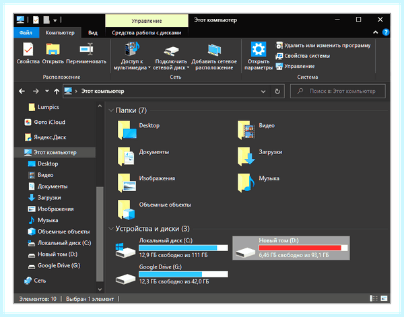This screenshot has width=404, height=317.
Task: Select the Музыка folder in main pane
Action: (258, 183)
